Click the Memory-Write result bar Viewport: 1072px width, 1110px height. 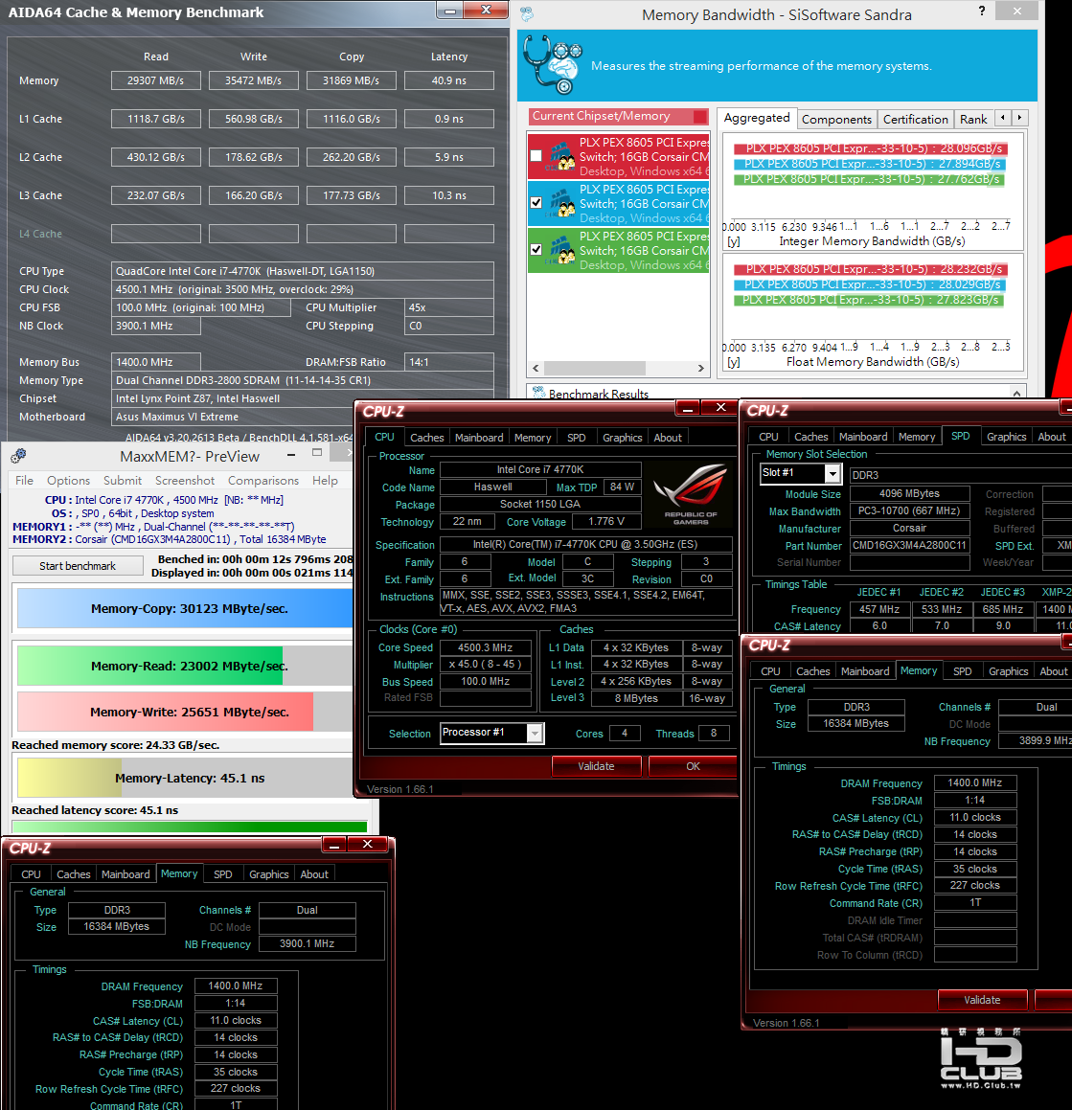pos(184,712)
